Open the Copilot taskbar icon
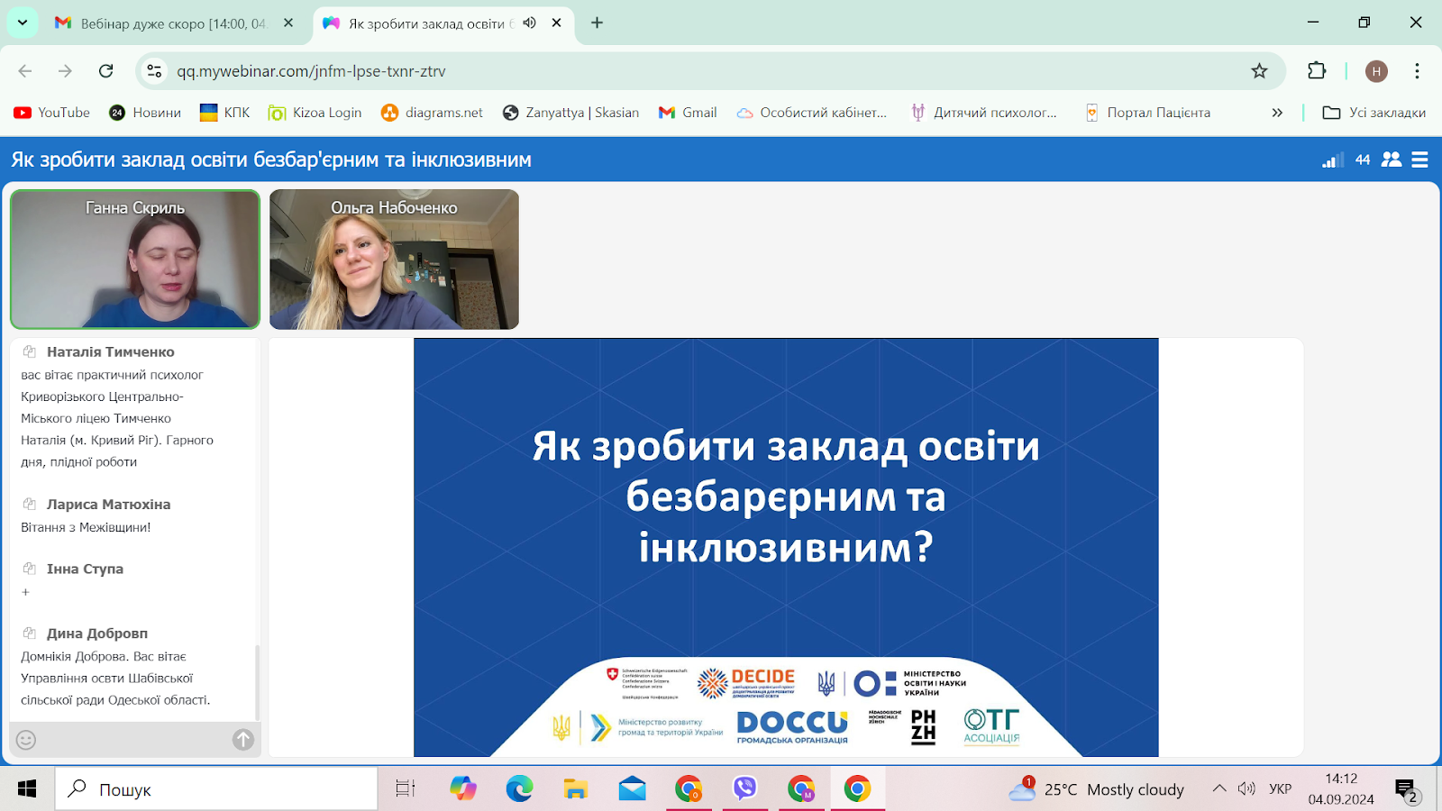 click(x=463, y=789)
